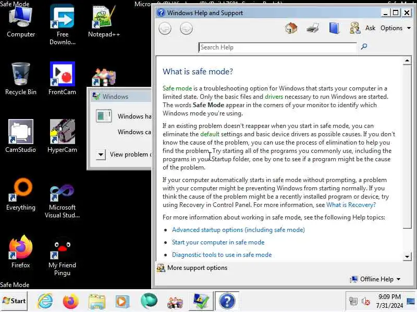Select Free Download Manager desktop shortcut
The image size is (417, 312).
point(62,25)
